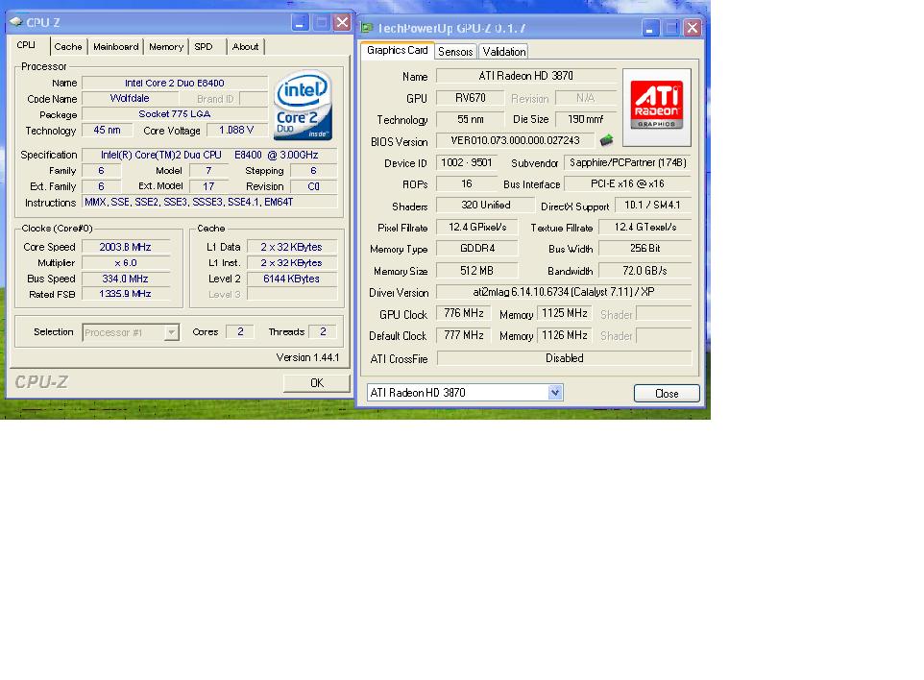Click the Code Name value Wolfdale
The height and width of the screenshot is (680, 924).
coord(130,98)
